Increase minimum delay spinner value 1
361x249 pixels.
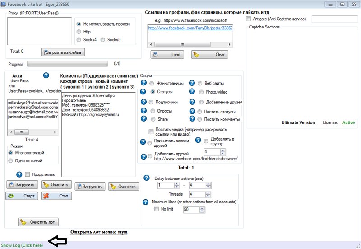coord(177,184)
